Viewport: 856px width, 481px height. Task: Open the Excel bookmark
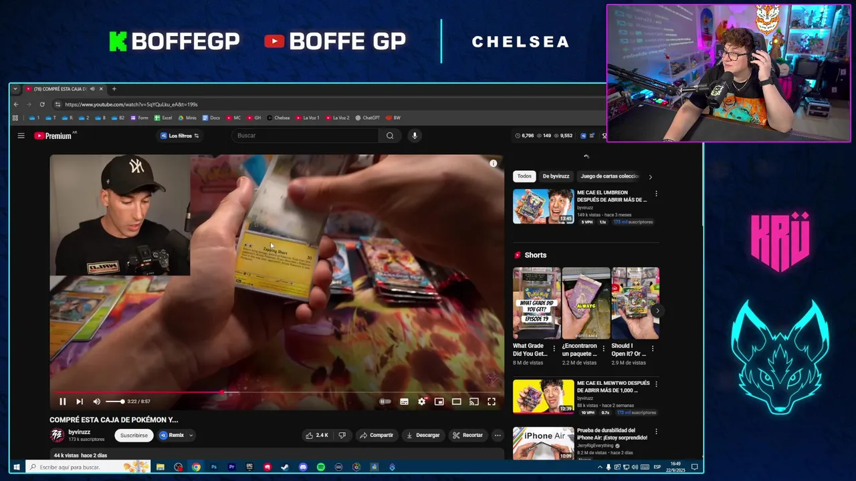pos(163,118)
